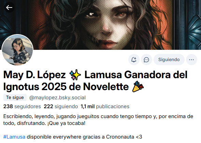Image resolution: width=201 pixels, height=143 pixels.
Task: Open the 238 seguidores list
Action: coord(22,106)
